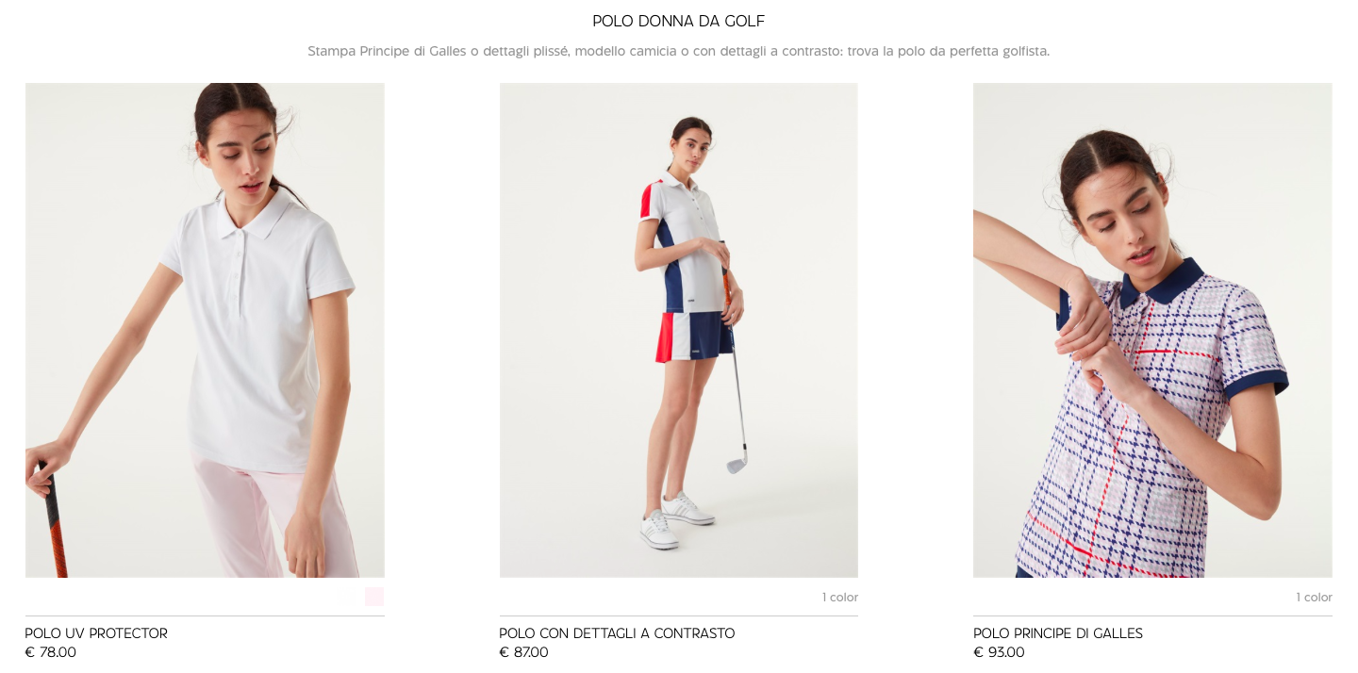Screen dimensions: 1358x673
Task: Click the € 87.00 price
Action: tap(524, 652)
